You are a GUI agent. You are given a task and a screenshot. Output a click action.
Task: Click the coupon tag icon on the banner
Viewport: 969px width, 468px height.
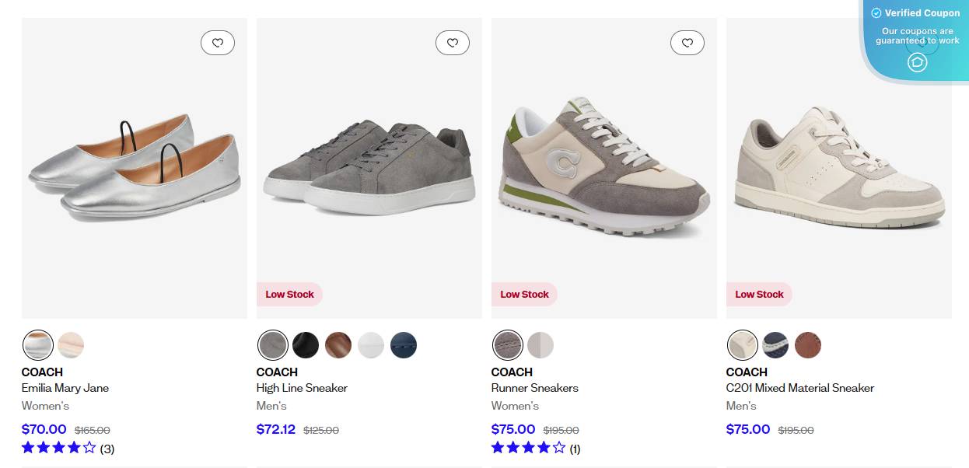[x=917, y=62]
